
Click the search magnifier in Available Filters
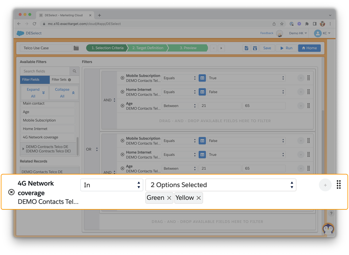click(x=74, y=71)
